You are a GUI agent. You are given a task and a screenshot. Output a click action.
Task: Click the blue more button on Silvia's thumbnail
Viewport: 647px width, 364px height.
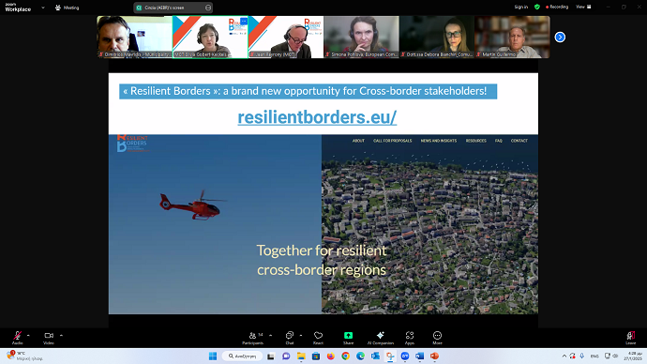[244, 21]
